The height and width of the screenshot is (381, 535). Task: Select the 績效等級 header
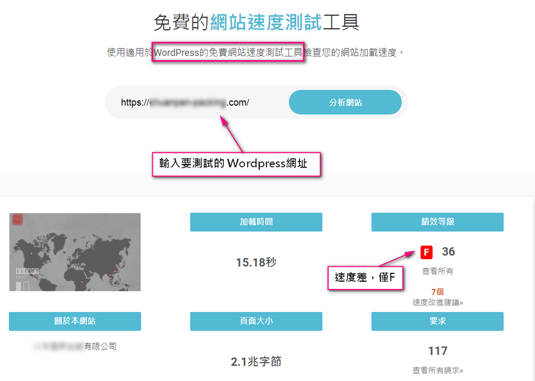pyautogui.click(x=438, y=222)
